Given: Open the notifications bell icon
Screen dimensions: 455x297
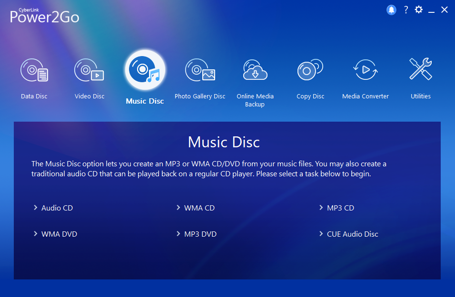Looking at the screenshot, I should click(x=391, y=10).
